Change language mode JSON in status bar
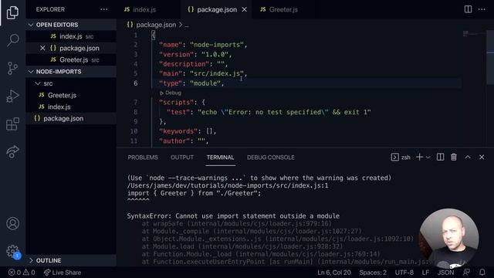Viewport: 494px width, 278px height. [445, 273]
